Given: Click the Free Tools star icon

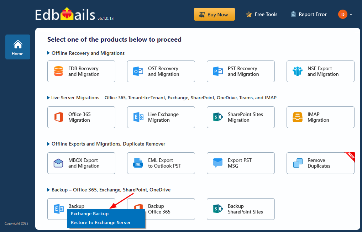Looking at the screenshot, I should pyautogui.click(x=249, y=15).
